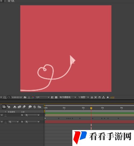
Task: Open the second layer's parent 无 dropdown
Action: tap(32, 122)
